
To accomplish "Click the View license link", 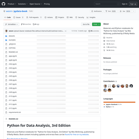I will click(x=109, y=41).
